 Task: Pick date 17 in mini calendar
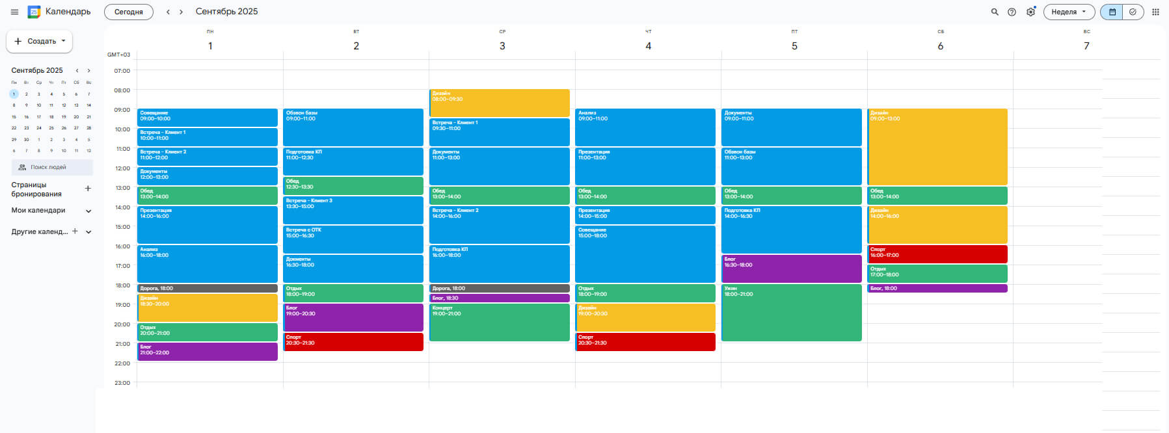39,117
